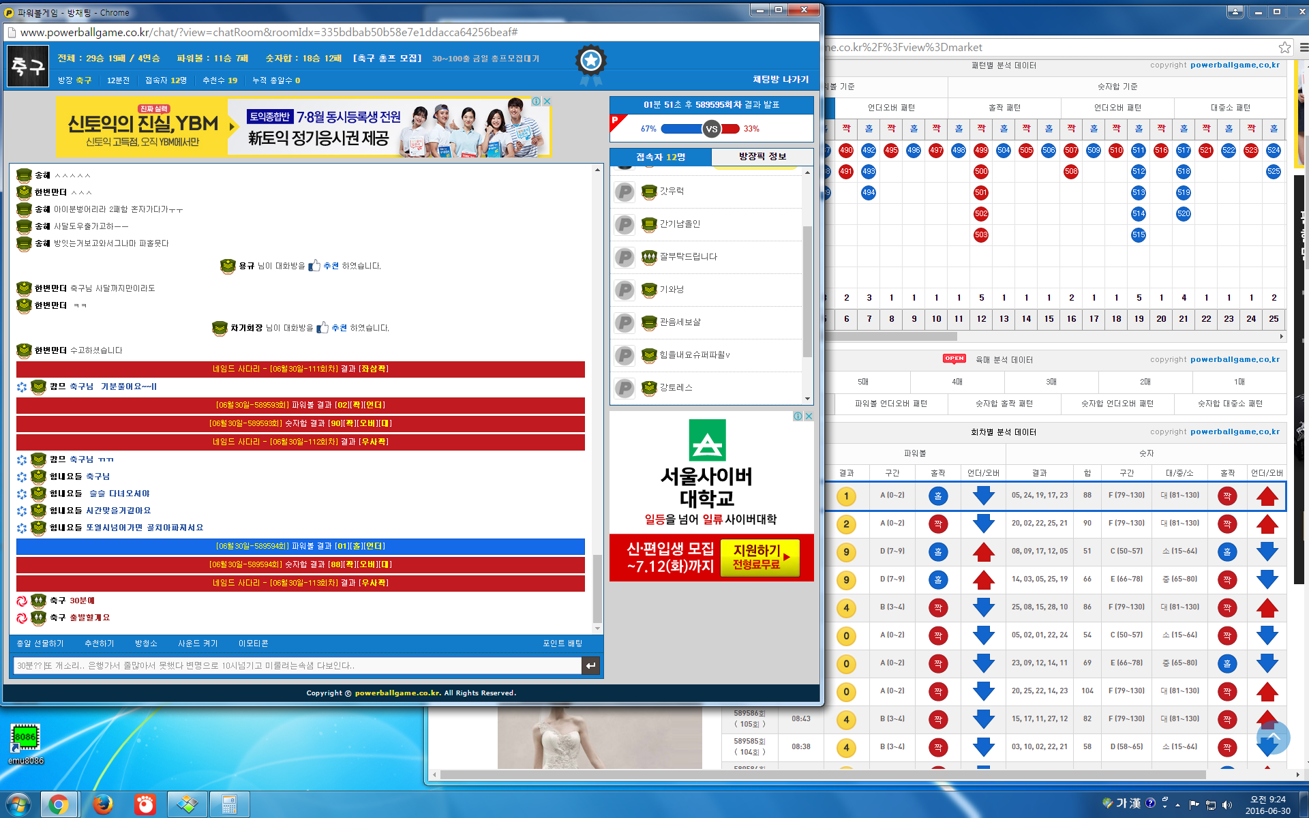This screenshot has height=818, width=1309.
Task: Click the P avatar next to 잘부탁드립니다
Action: click(x=625, y=257)
